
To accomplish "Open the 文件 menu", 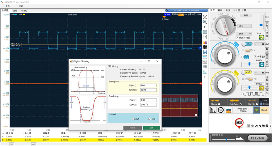I will [8, 6].
